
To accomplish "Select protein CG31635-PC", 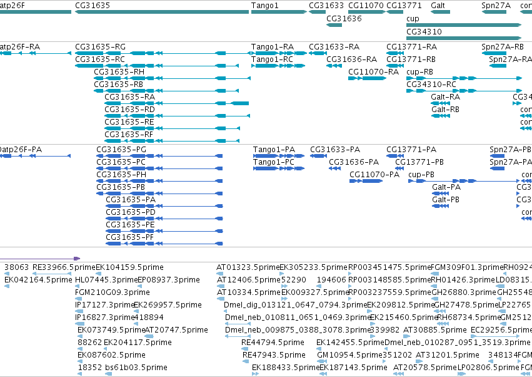I will [159, 168].
